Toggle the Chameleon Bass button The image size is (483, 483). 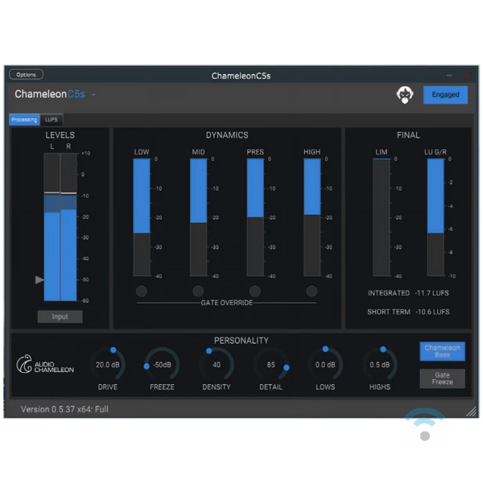pyautogui.click(x=442, y=351)
